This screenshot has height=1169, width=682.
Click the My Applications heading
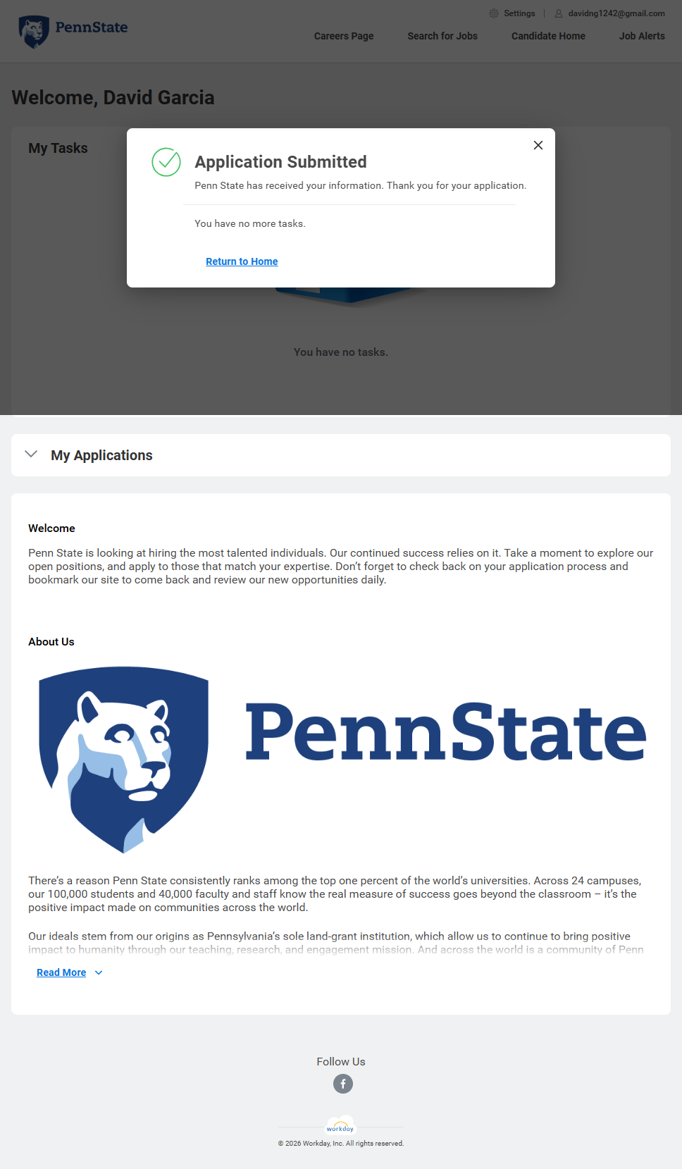point(101,455)
